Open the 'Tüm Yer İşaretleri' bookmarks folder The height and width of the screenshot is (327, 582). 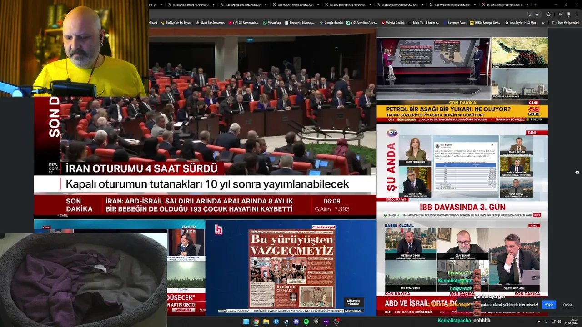(x=565, y=23)
